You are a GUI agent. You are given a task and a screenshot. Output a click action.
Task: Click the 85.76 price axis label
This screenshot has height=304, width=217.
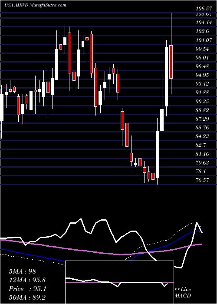[202, 128]
